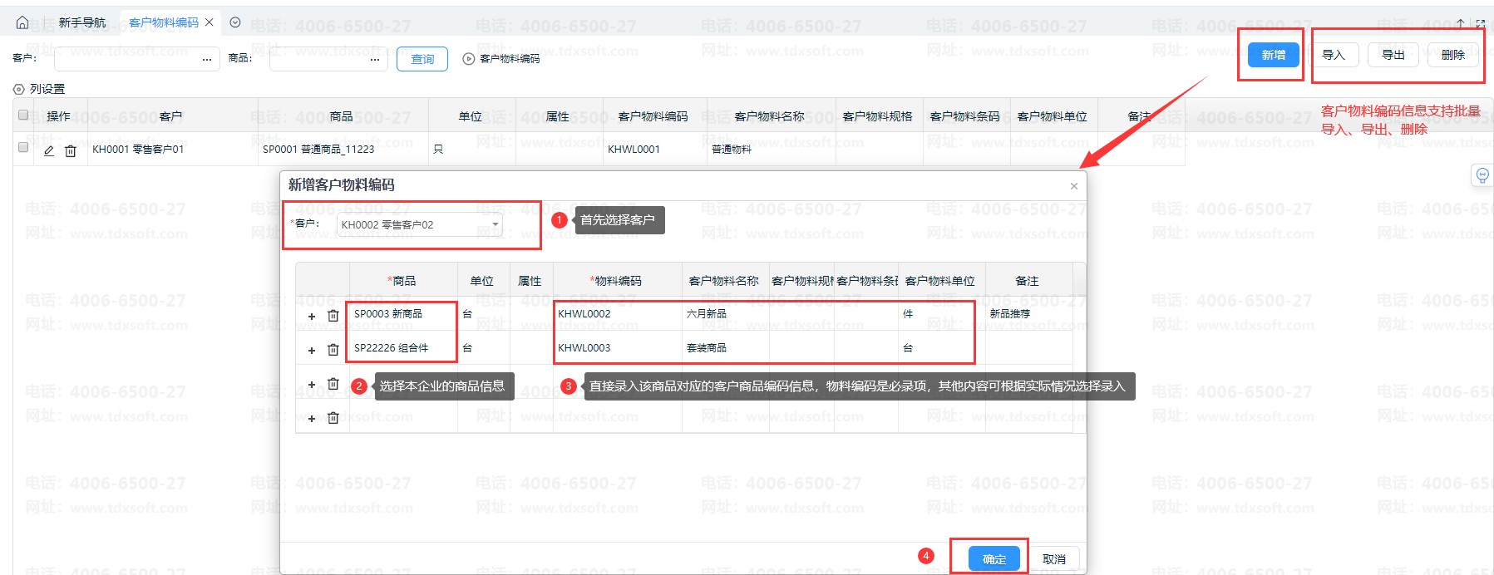Click the 取消 button in the dialog
Image resolution: width=1494 pixels, height=575 pixels.
click(x=1053, y=559)
